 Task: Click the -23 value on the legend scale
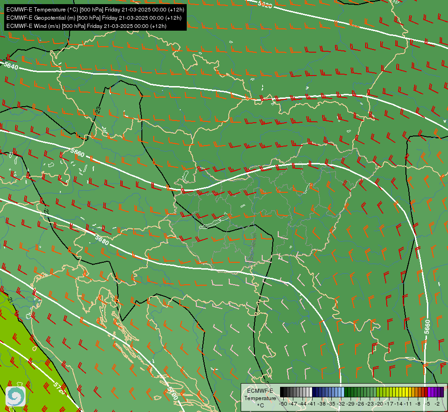point(370,404)
